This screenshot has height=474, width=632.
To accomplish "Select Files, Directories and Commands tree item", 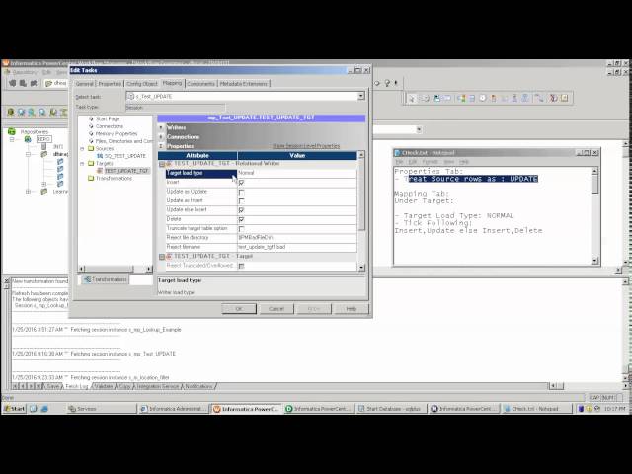I will click(x=124, y=141).
